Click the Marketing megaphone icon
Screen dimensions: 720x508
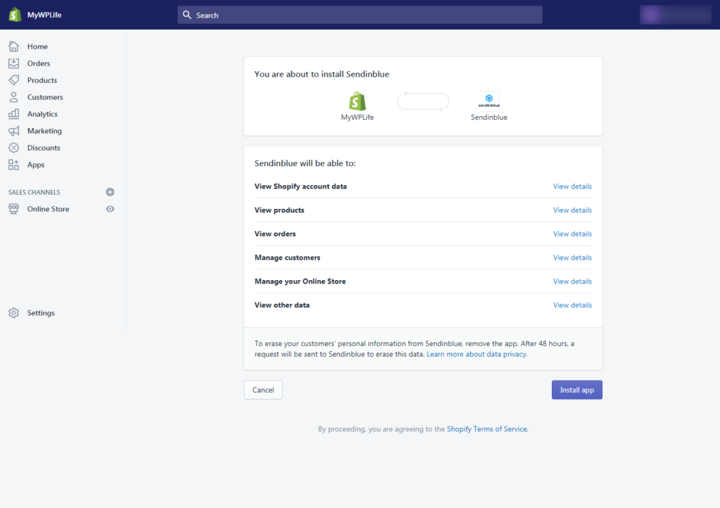point(14,131)
